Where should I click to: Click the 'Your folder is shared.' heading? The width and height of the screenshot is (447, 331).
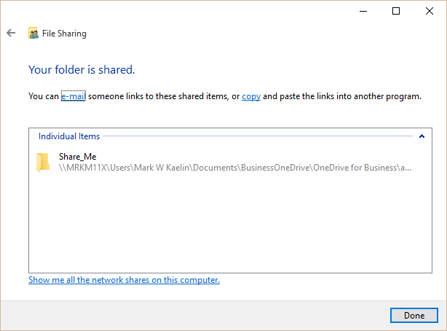82,70
